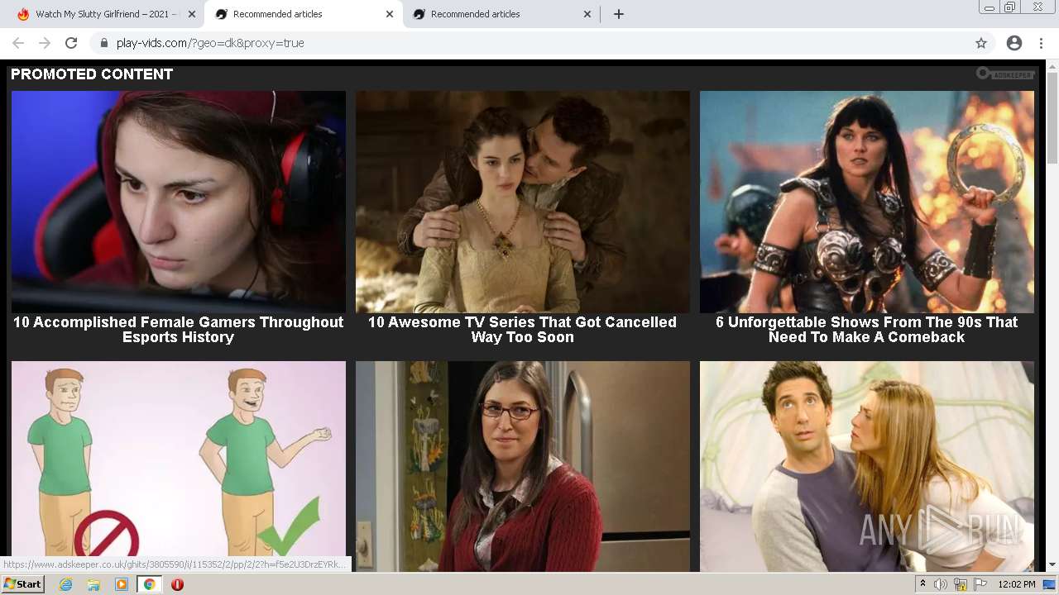Open the Chrome profile avatar menu

(1014, 43)
